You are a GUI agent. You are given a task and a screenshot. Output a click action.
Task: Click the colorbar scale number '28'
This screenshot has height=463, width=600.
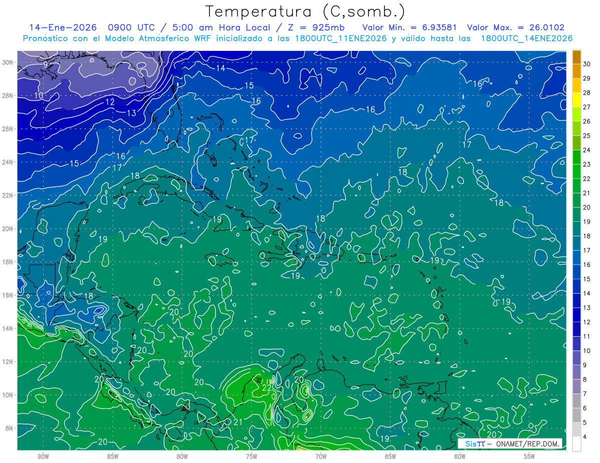coord(587,93)
